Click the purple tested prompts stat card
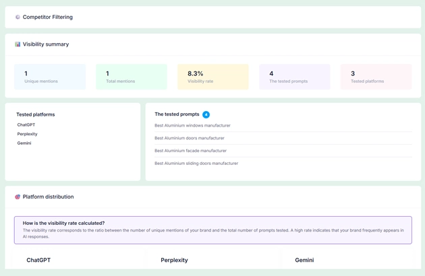 (x=294, y=77)
